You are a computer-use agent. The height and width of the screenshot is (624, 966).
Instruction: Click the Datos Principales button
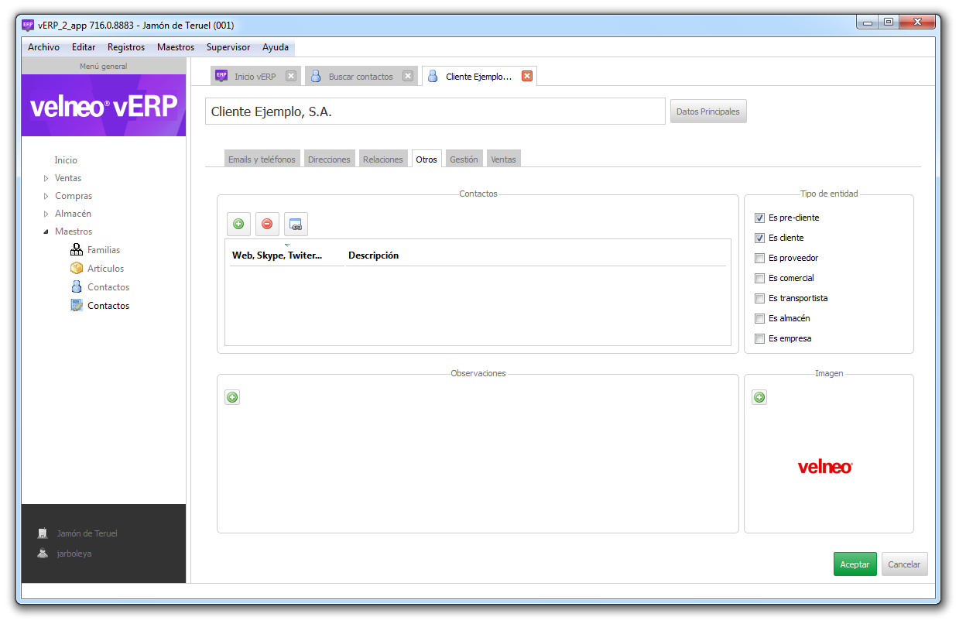(708, 111)
